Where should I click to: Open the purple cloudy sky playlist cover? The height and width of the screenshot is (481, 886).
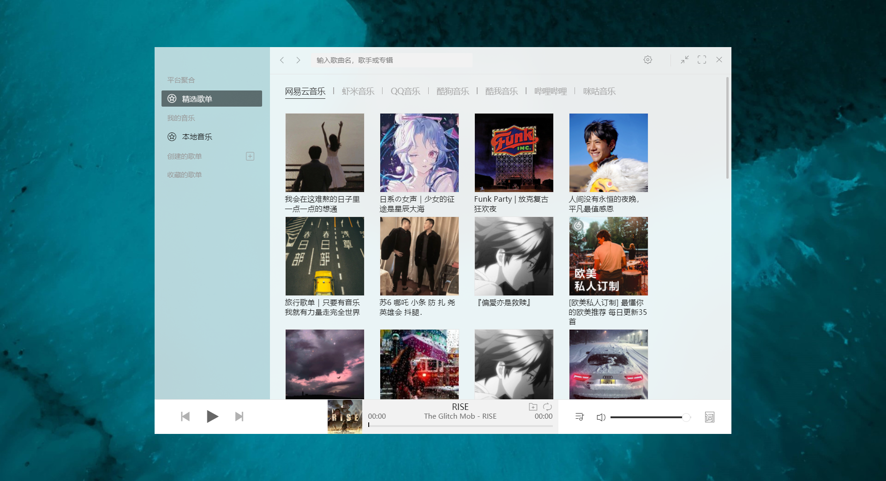click(325, 364)
